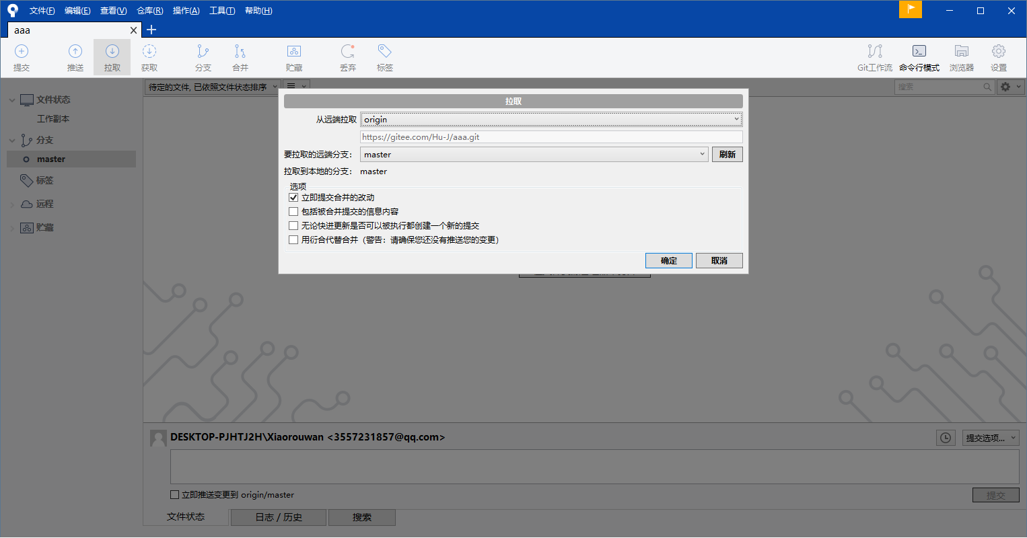Viewport: 1027px width, 538px height.
Task: Close the aaa repository tab
Action: (133, 30)
